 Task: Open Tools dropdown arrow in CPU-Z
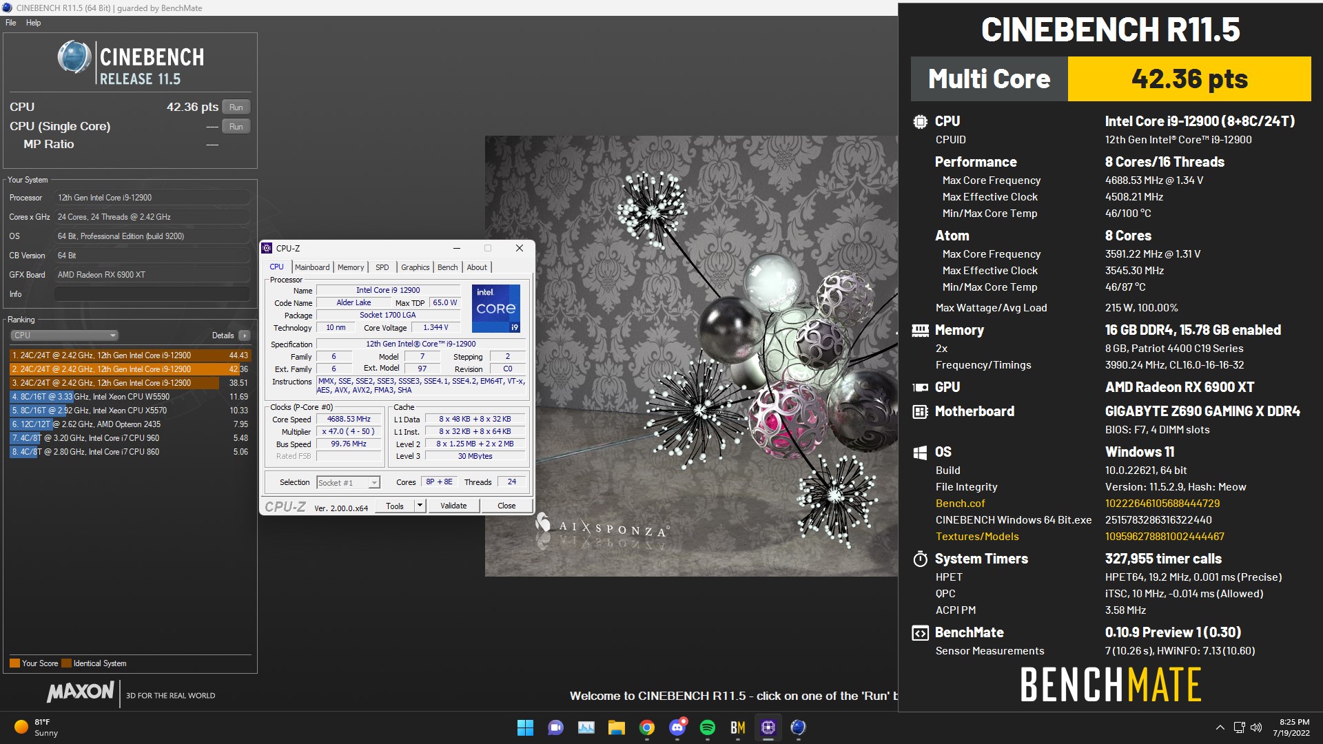(x=419, y=506)
